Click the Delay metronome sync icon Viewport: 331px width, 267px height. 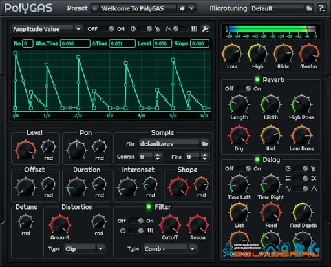tap(314, 168)
